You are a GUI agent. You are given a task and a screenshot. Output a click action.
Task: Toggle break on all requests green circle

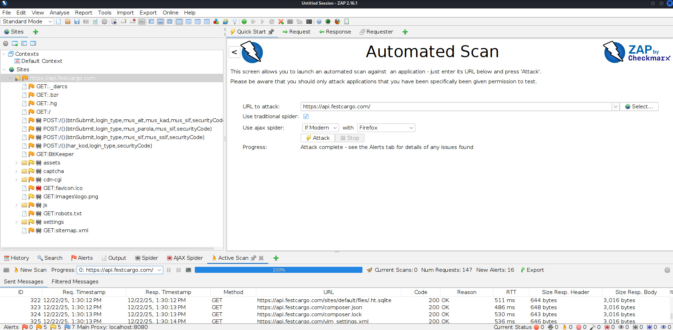pos(244,22)
